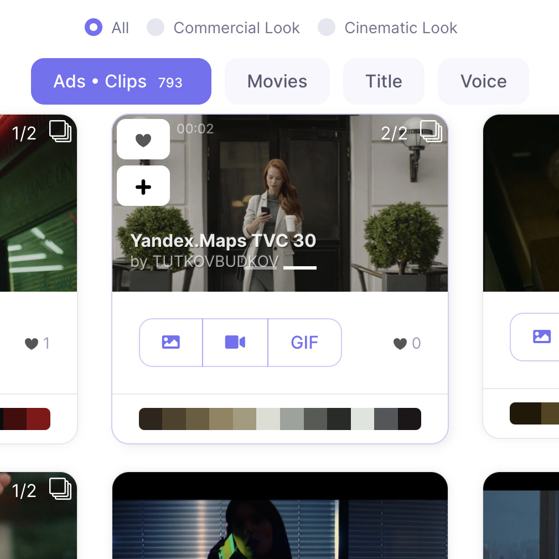Select the dark maroon swatch on the left card
Viewport: 559px width, 559px height.
[x=15, y=419]
